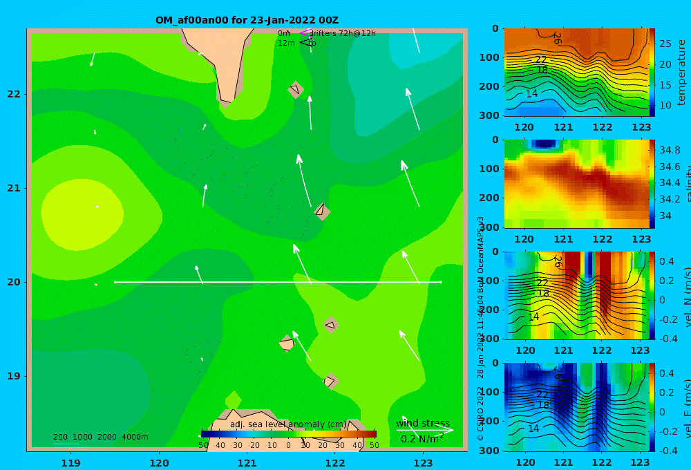Click the right endpoint of the white transect
This screenshot has height=470, width=691.
[441, 282]
